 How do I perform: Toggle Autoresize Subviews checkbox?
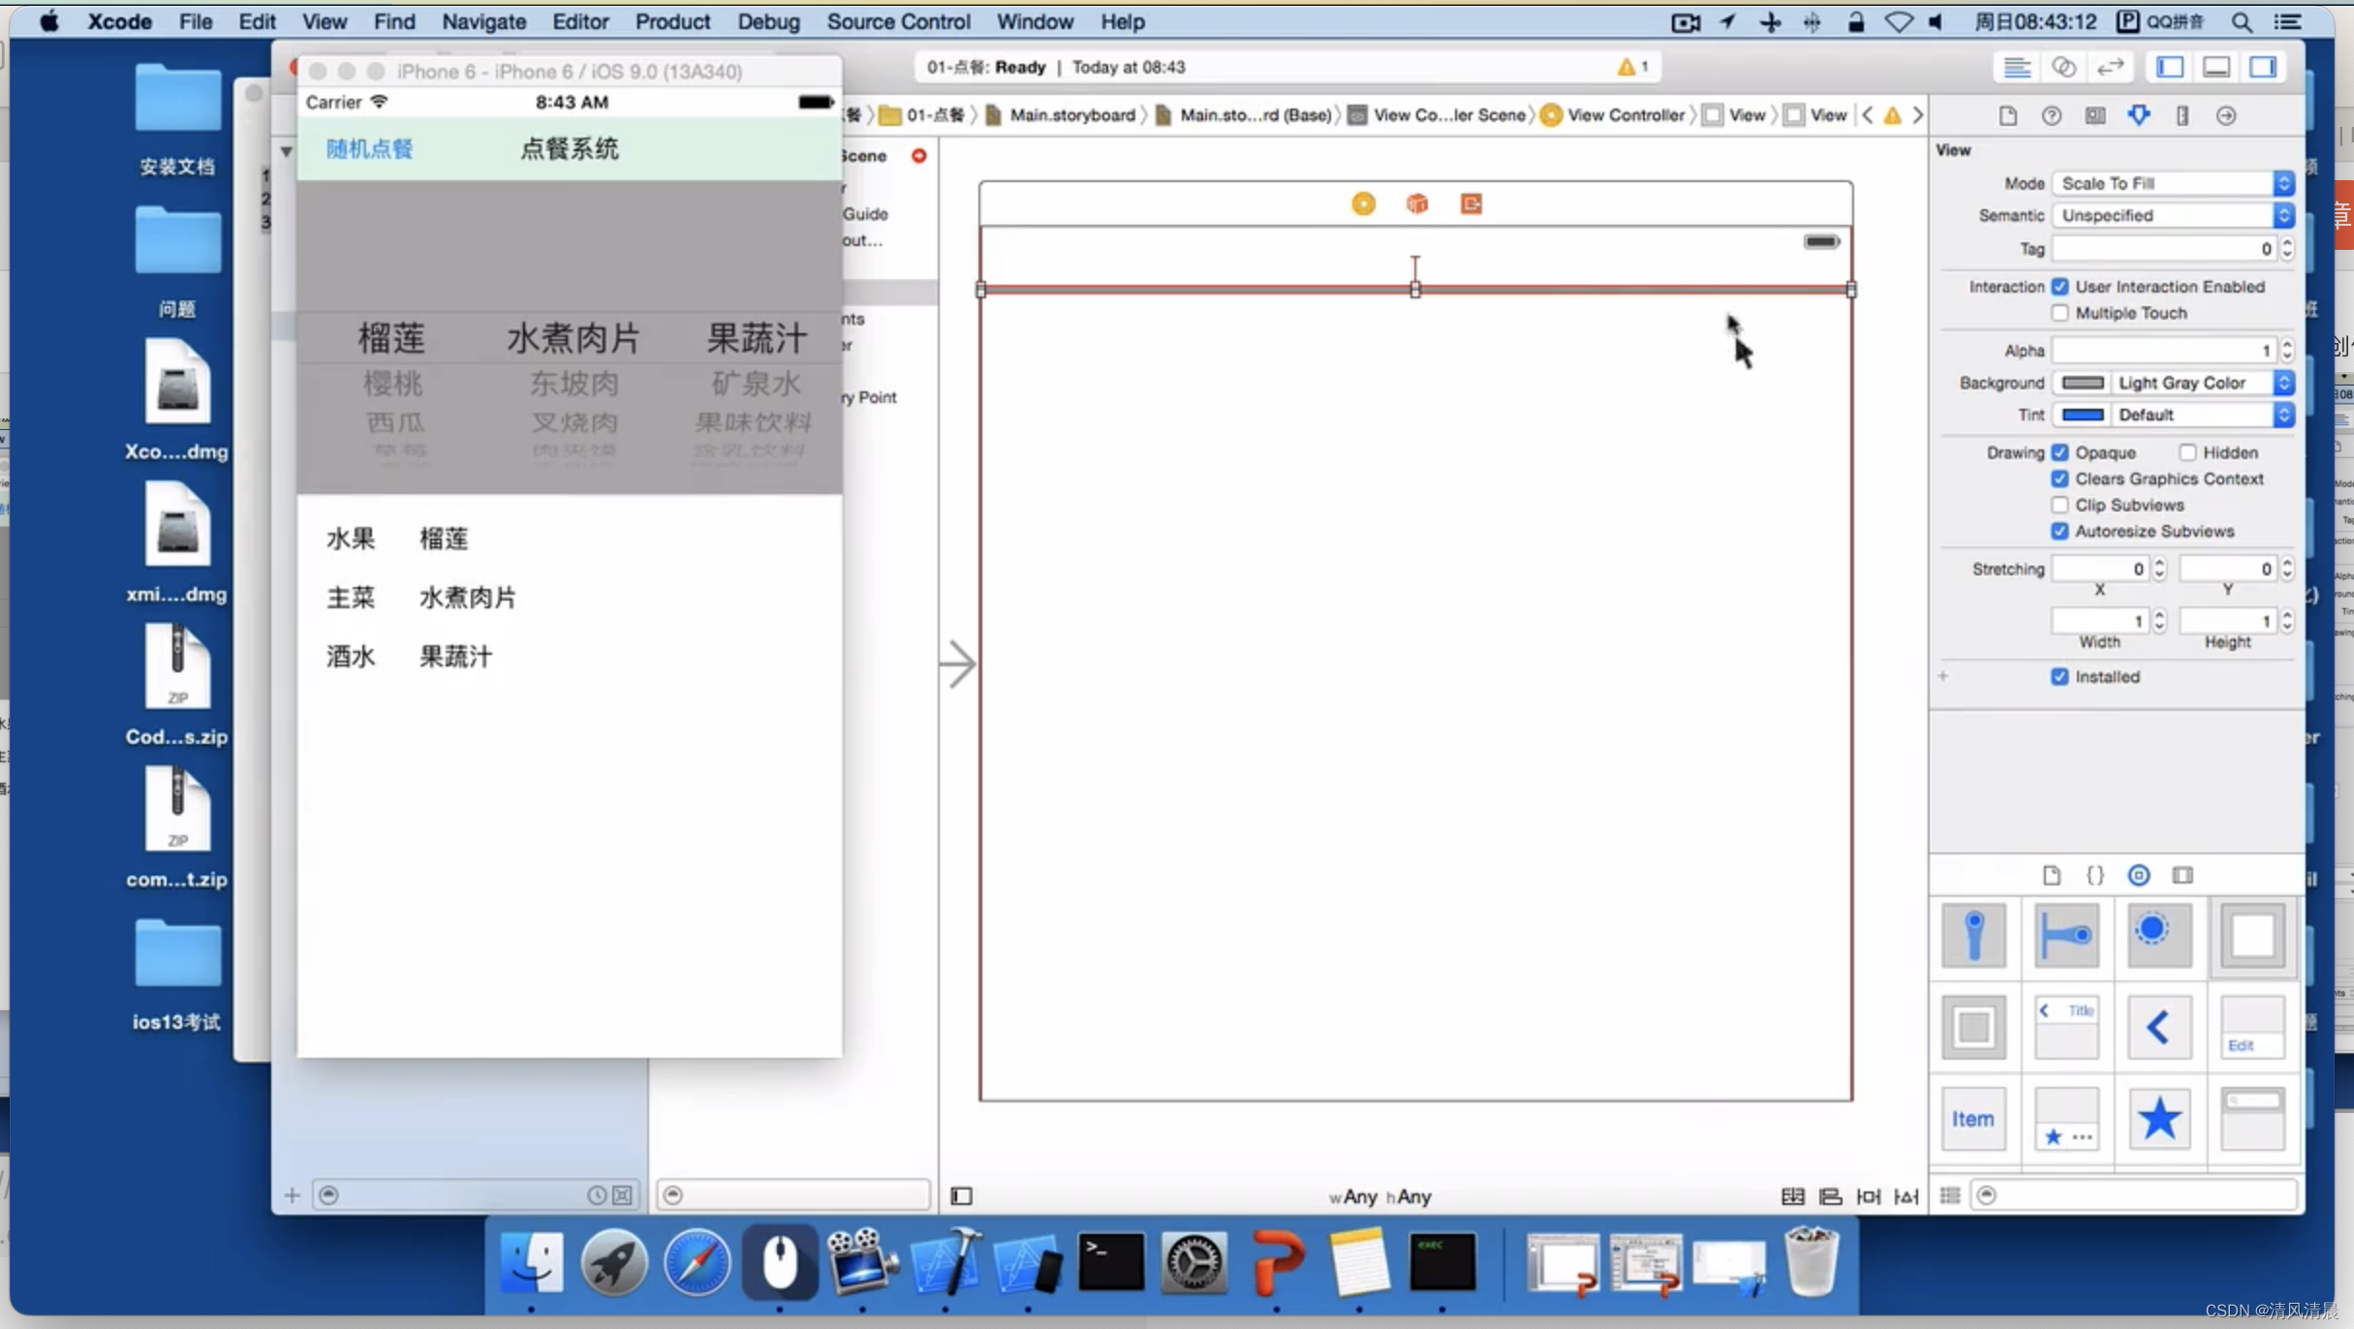pyautogui.click(x=2060, y=531)
